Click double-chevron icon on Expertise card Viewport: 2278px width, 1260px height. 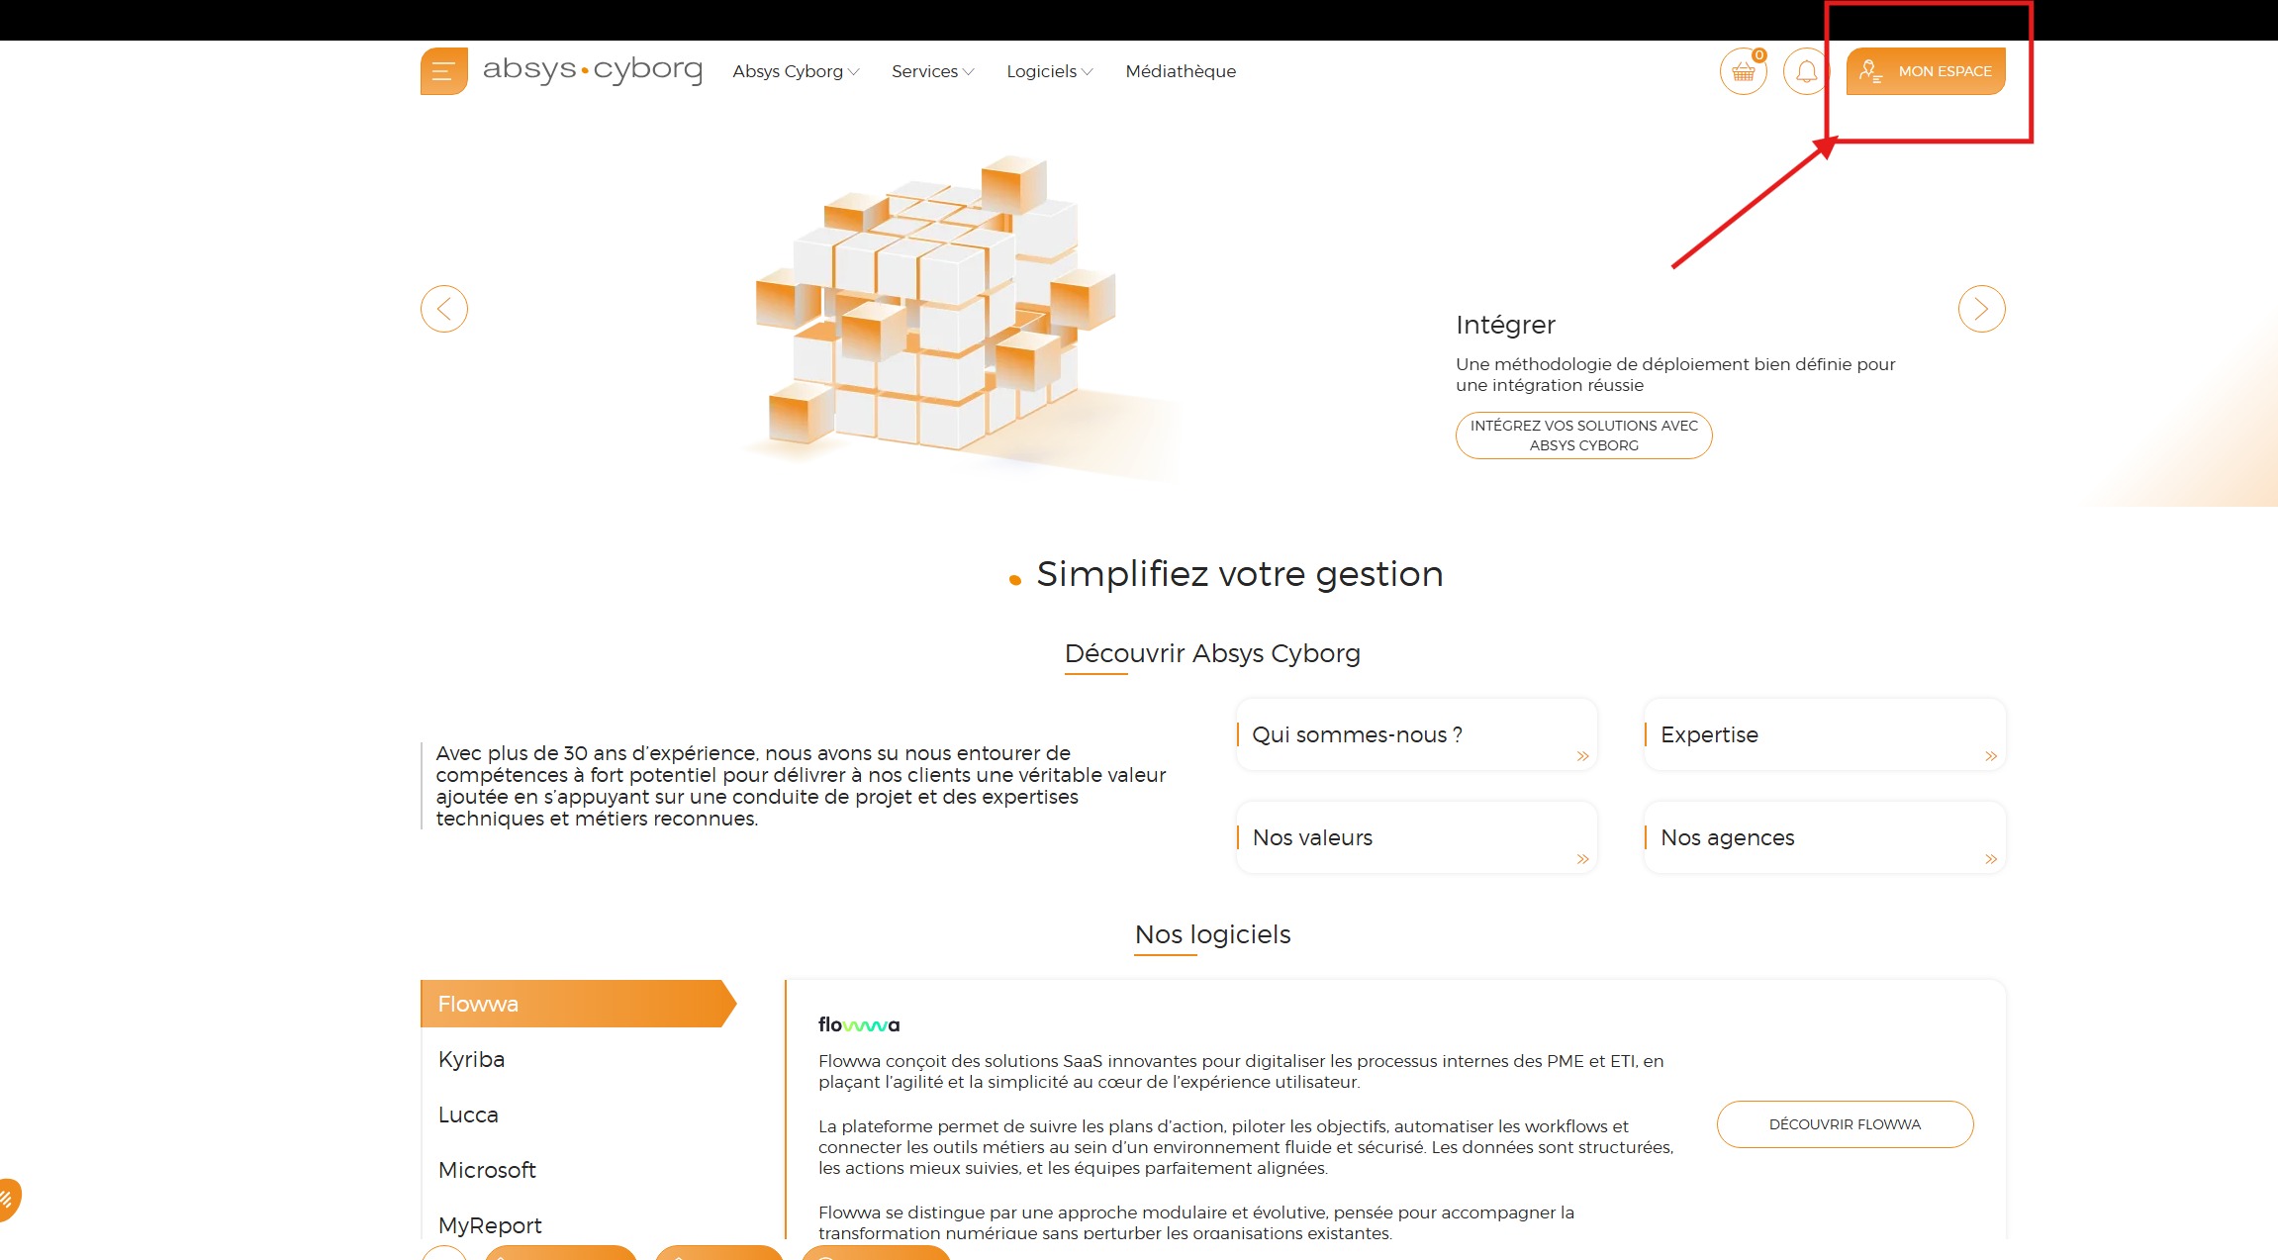click(x=1991, y=756)
